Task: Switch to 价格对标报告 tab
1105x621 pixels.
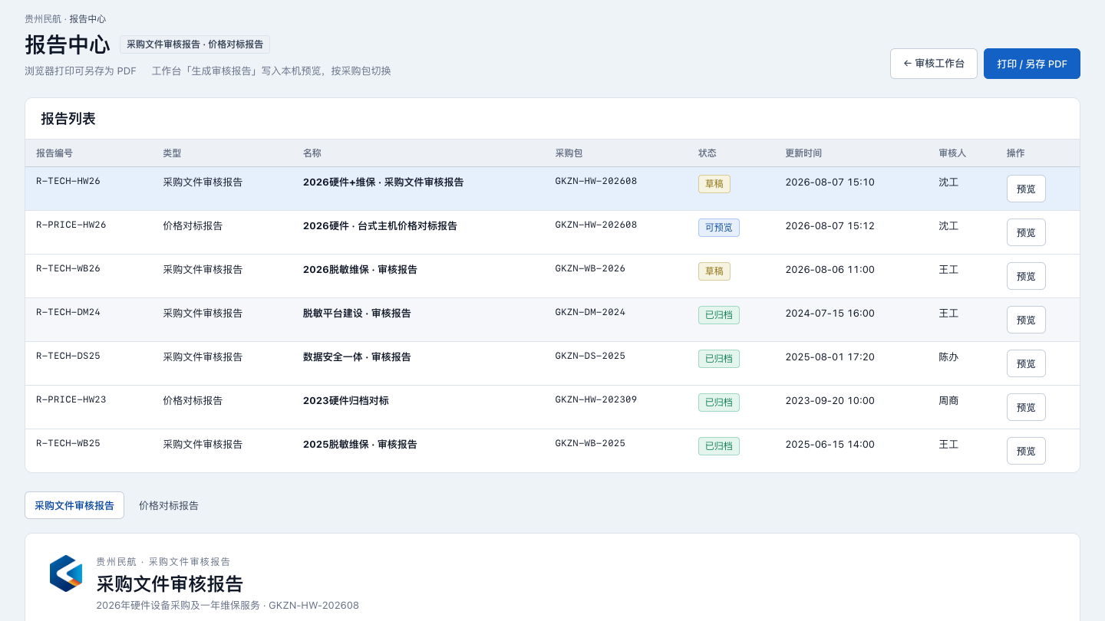Action: tap(169, 505)
